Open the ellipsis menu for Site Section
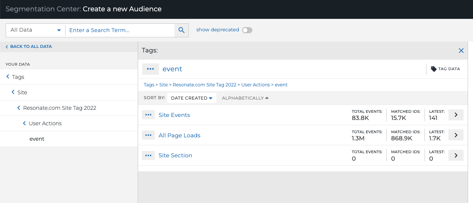This screenshot has height=203, width=473. [x=148, y=155]
